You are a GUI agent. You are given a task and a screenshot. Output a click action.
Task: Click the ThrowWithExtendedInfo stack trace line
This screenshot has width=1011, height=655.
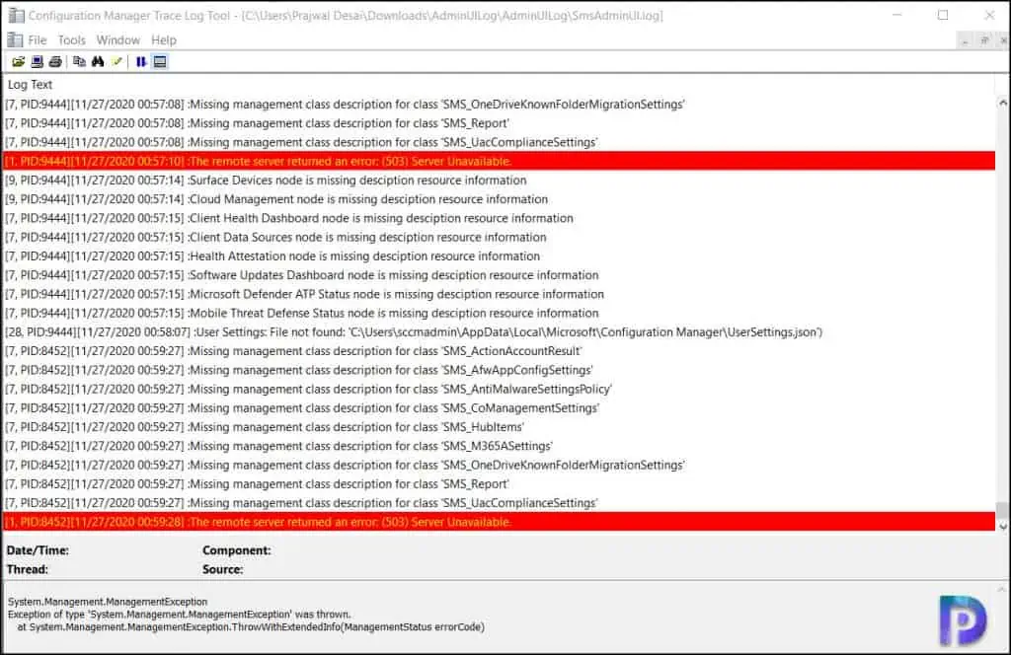coord(251,626)
